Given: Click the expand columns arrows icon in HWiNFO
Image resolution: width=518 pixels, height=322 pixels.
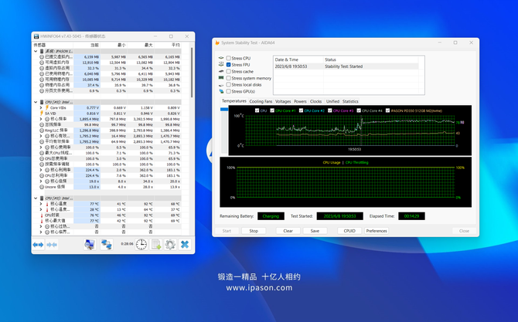Looking at the screenshot, I should pos(38,245).
